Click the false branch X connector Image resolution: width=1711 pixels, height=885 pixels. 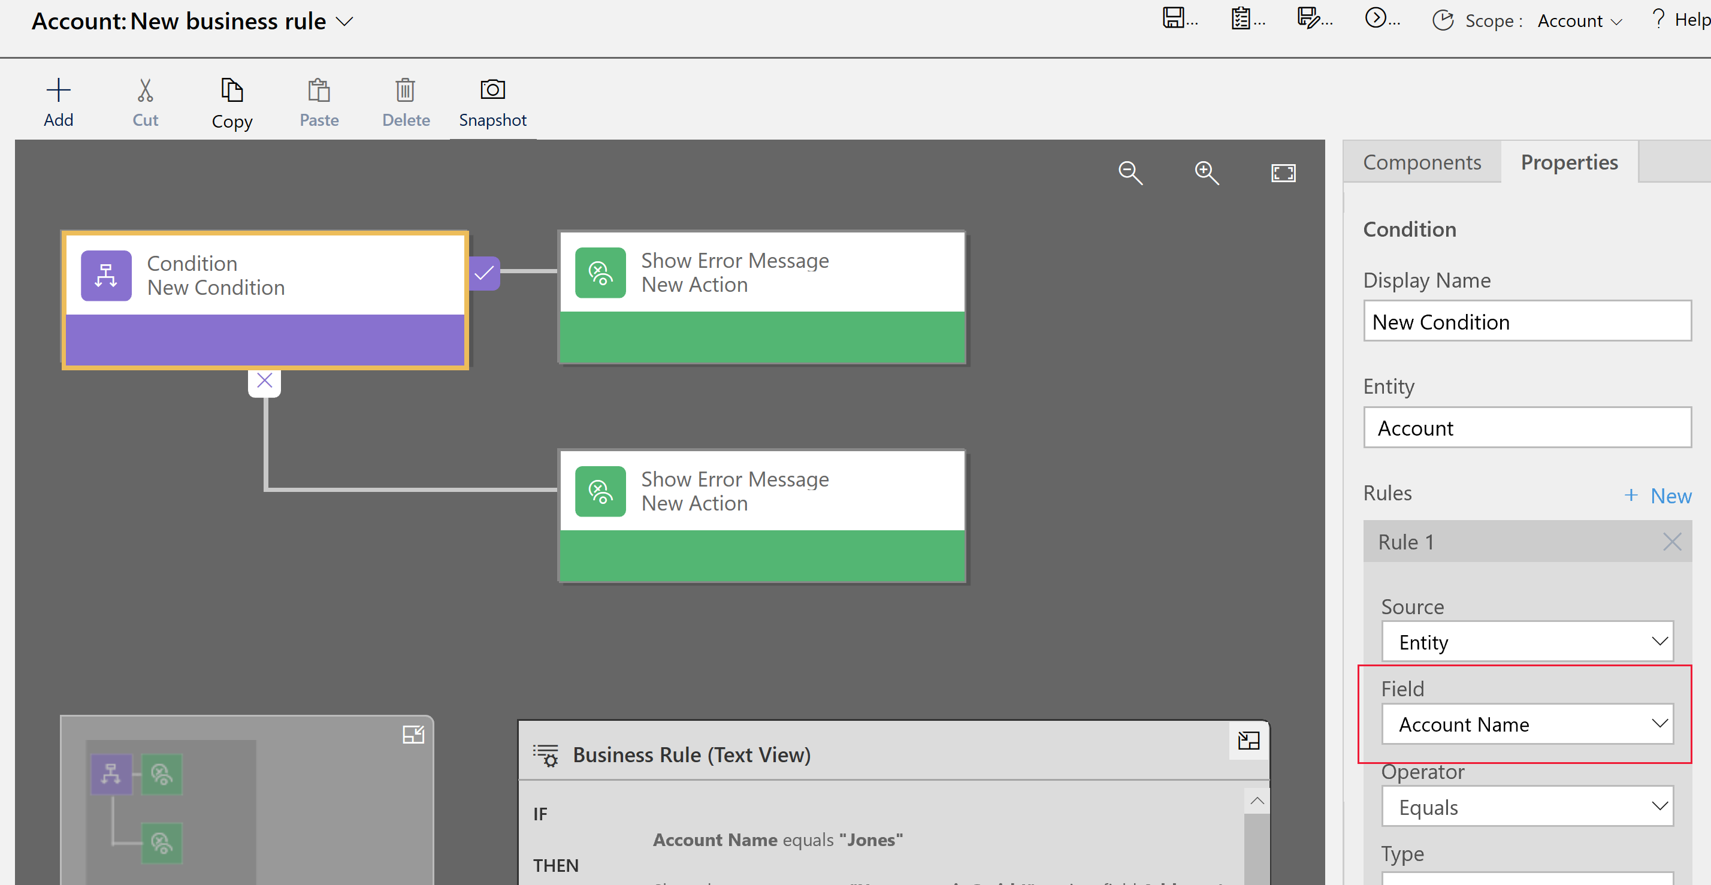click(264, 380)
